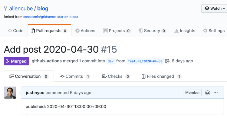Click the commented 6 days ago timestamp

coord(81,93)
